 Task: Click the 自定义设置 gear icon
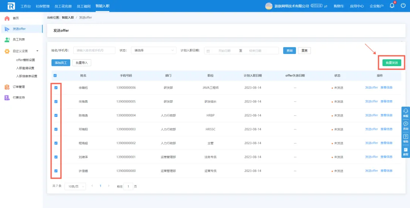pyautogui.click(x=7, y=51)
